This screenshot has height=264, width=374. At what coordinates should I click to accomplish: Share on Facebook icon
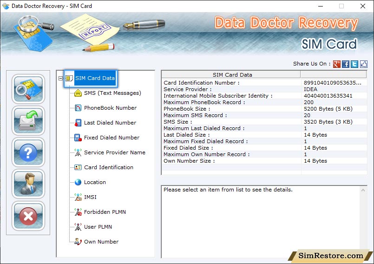[346, 64]
